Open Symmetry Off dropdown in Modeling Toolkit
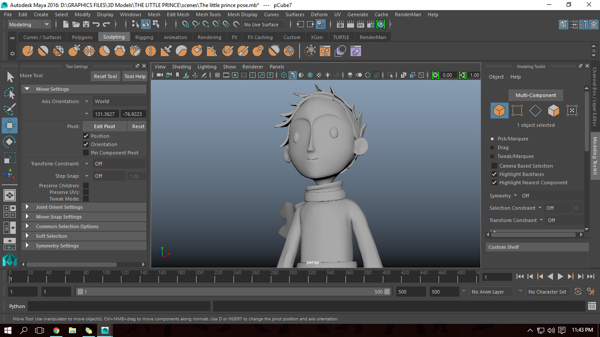Viewport: 600px width, 337px height. click(x=552, y=196)
